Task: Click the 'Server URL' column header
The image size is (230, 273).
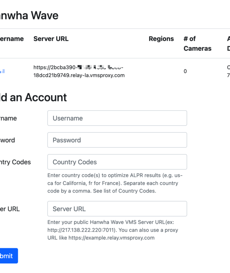Action: 51,39
